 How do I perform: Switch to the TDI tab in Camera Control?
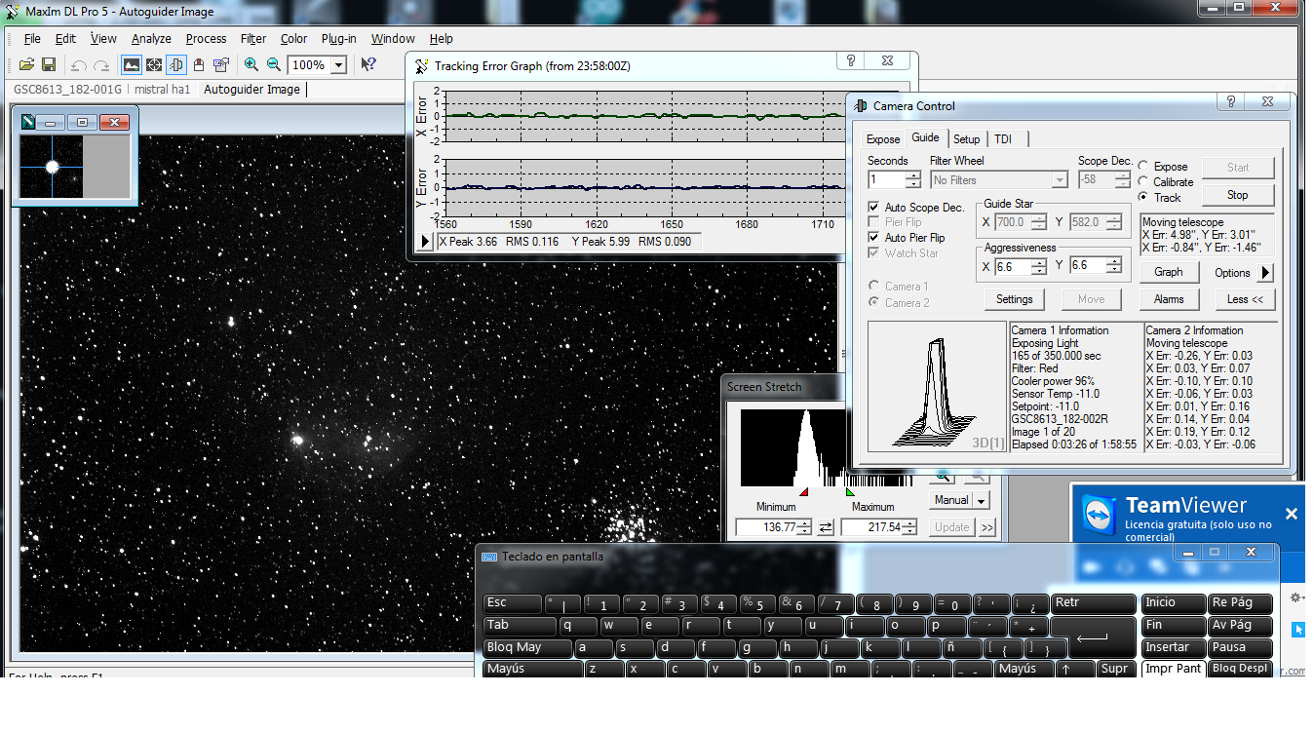coord(1003,139)
